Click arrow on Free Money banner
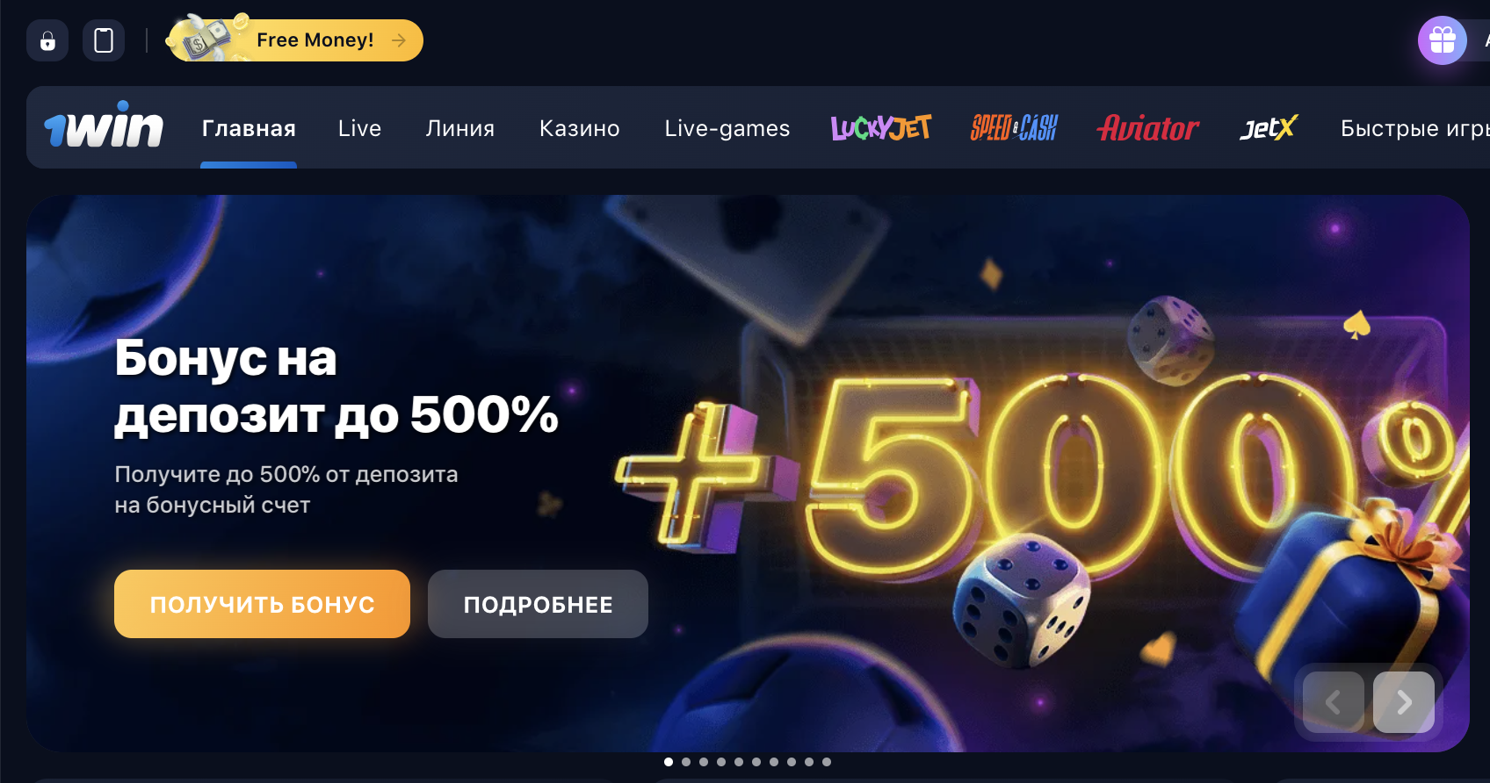Image resolution: width=1490 pixels, height=783 pixels. 399,40
